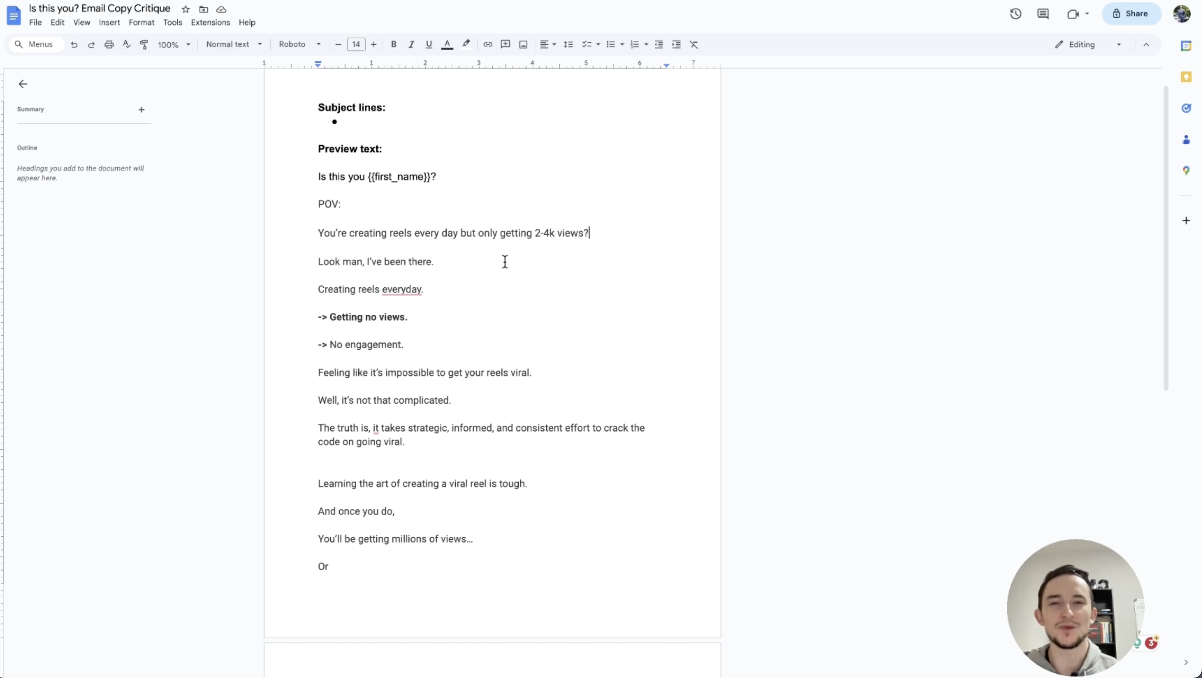The width and height of the screenshot is (1202, 678).
Task: Click the text color swatch icon
Action: click(x=447, y=44)
